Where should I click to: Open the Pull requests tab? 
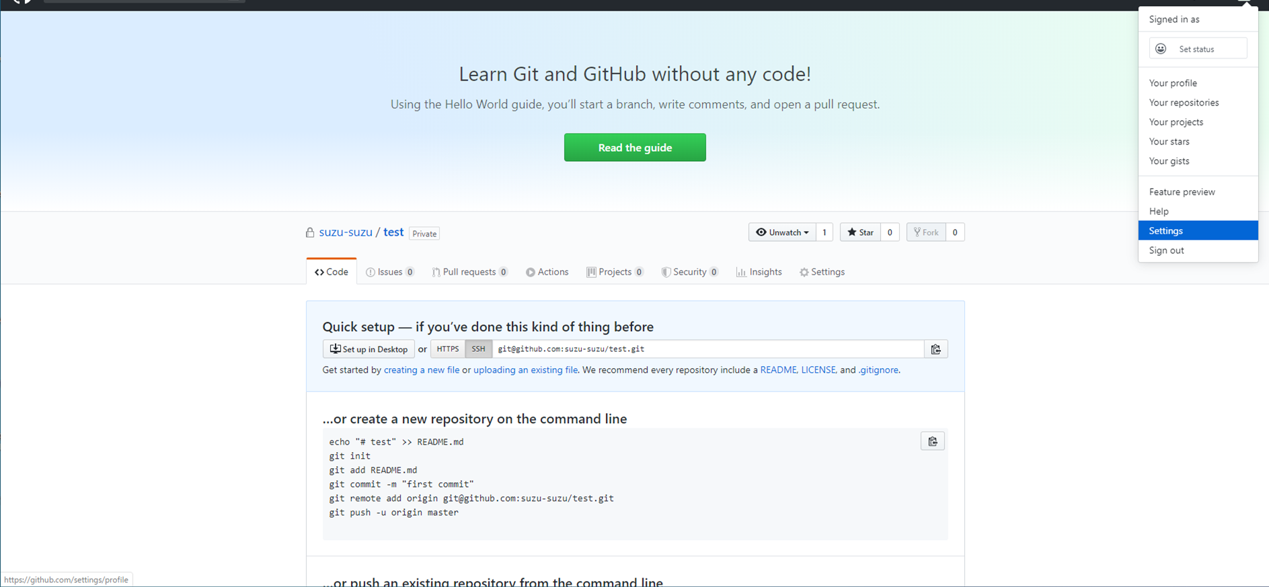click(469, 272)
